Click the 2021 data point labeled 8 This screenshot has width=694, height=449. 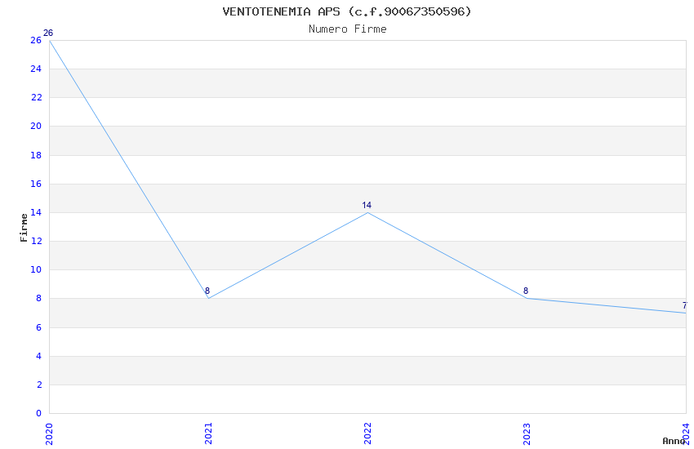pyautogui.click(x=208, y=298)
